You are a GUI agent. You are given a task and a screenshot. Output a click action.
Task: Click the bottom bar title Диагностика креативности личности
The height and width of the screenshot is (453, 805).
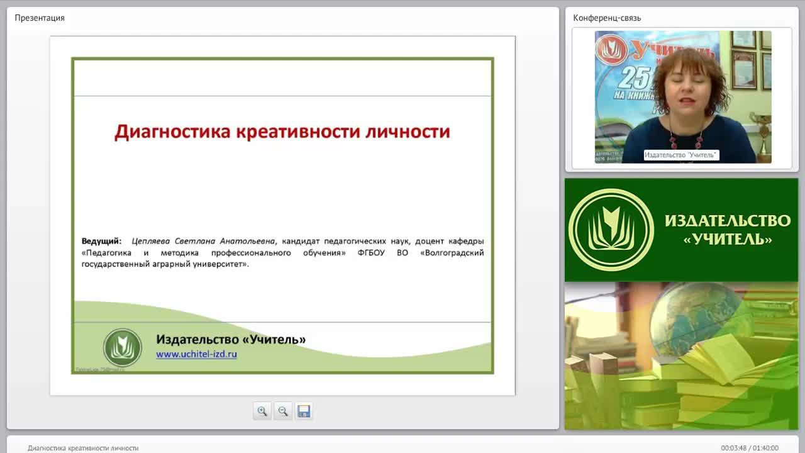tap(83, 448)
